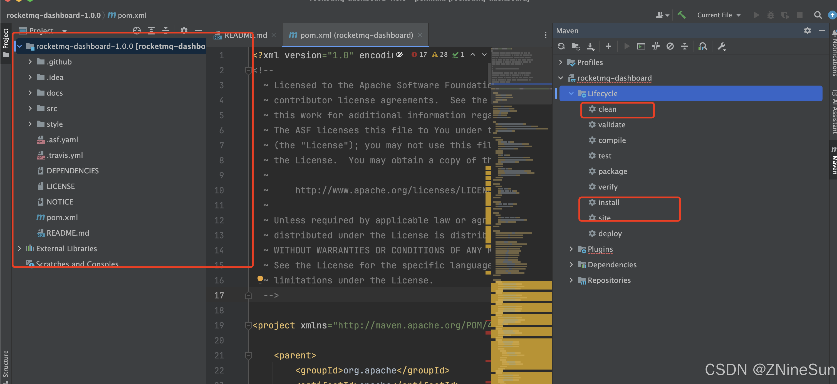Toggle Skip Tests mode in Maven
837x384 pixels.
click(670, 46)
